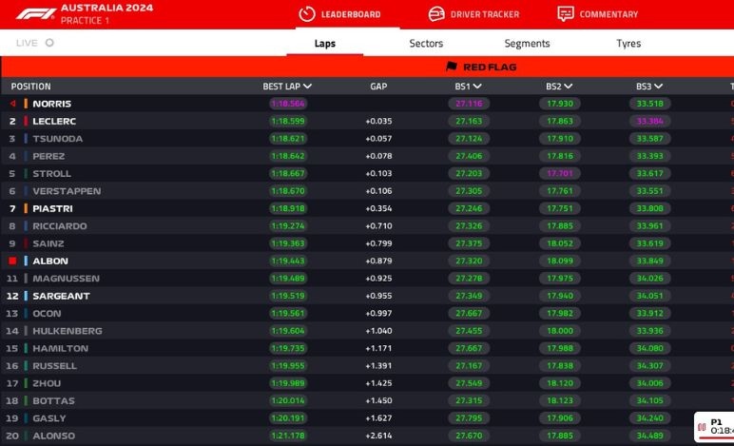Click Verstappen's best lap time 1:18.670
The width and height of the screenshot is (734, 446).
point(287,191)
